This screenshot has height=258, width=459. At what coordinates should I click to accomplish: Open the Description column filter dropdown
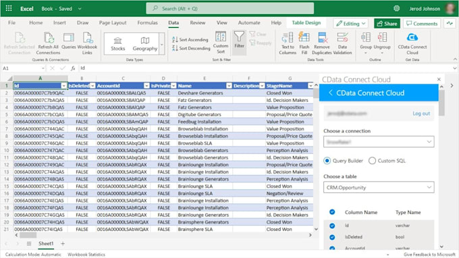coord(262,86)
